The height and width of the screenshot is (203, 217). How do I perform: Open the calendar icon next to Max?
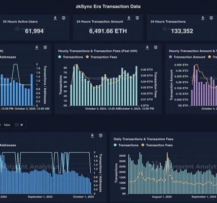(x=17, y=125)
